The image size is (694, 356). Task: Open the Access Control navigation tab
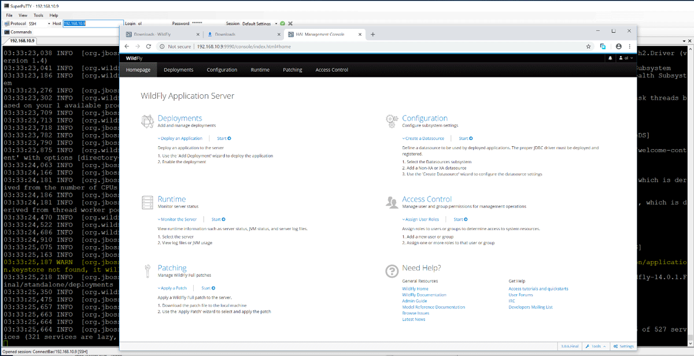click(x=332, y=70)
